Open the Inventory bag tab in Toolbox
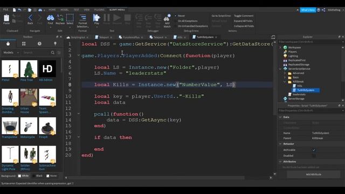 coord(8,44)
